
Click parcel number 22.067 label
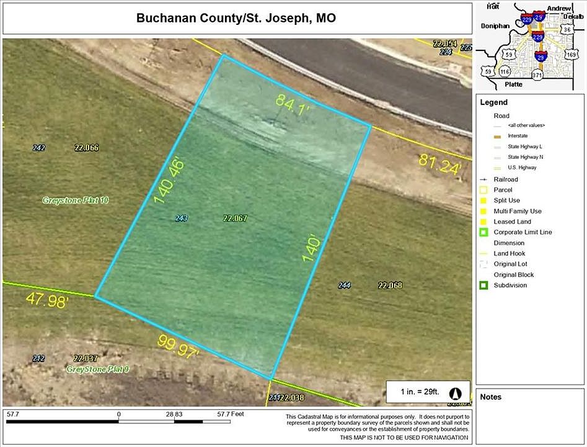click(235, 219)
